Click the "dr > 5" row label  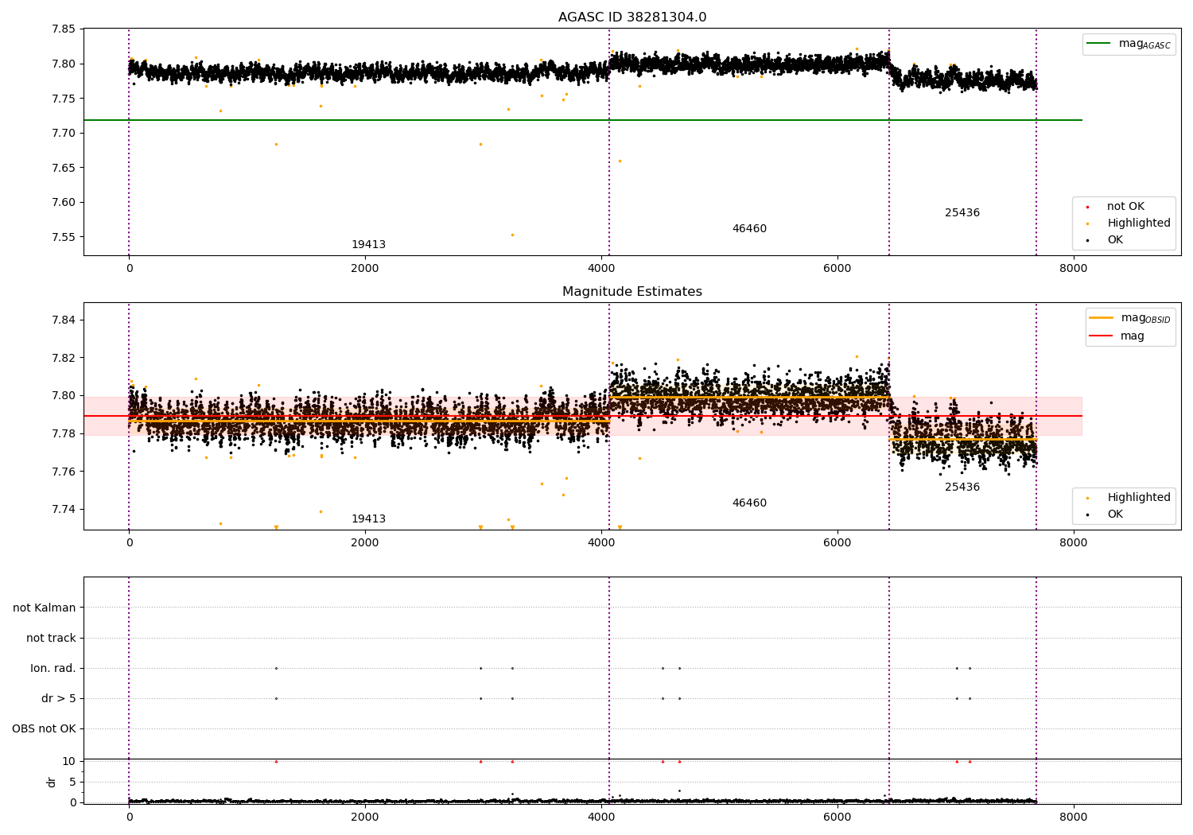[59, 698]
